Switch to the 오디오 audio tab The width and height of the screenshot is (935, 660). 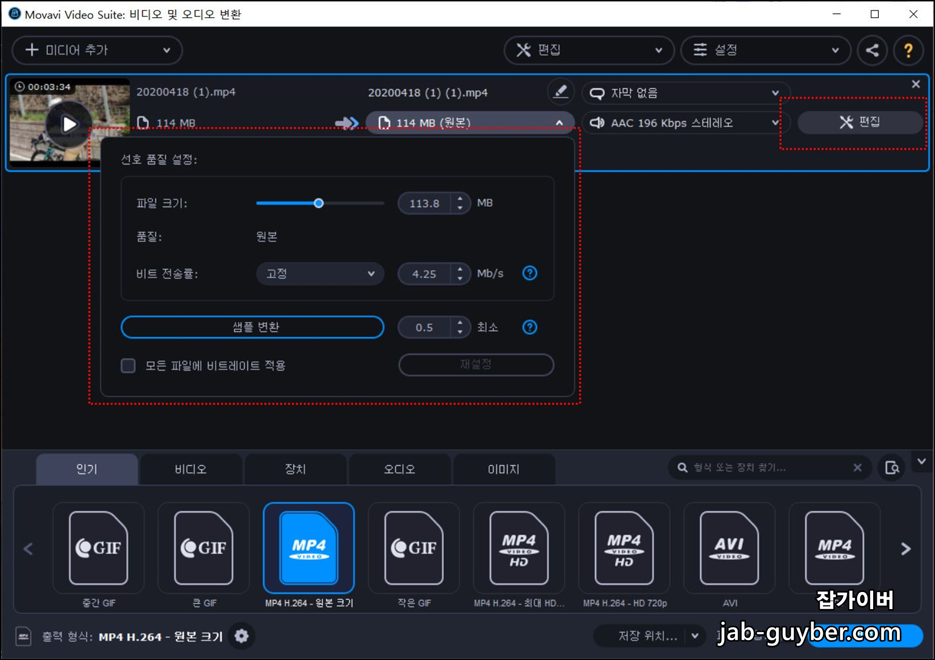point(399,469)
